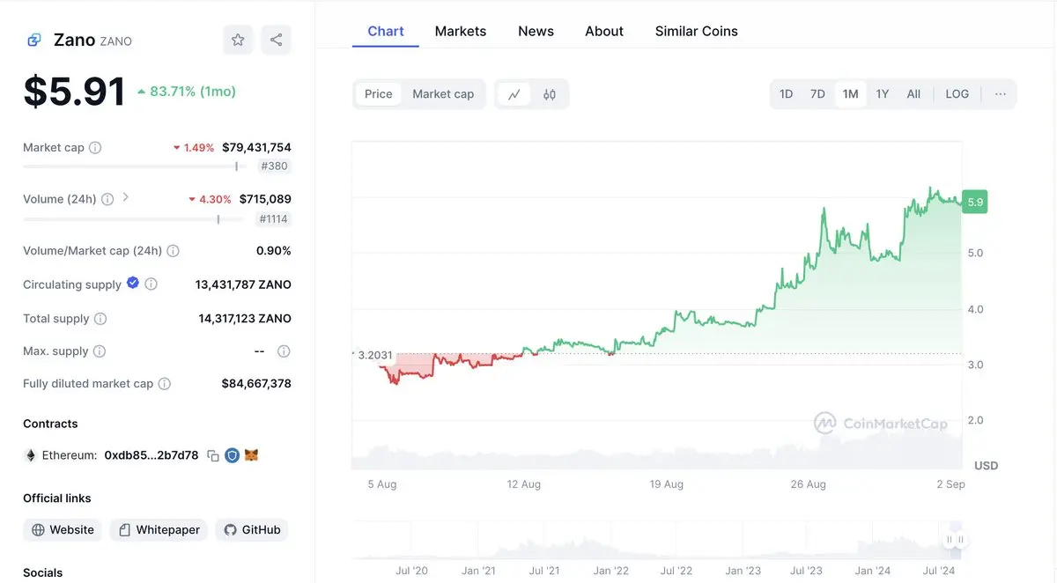Open the Similar Coins tab
Image resolution: width=1057 pixels, height=583 pixels.
click(x=697, y=31)
